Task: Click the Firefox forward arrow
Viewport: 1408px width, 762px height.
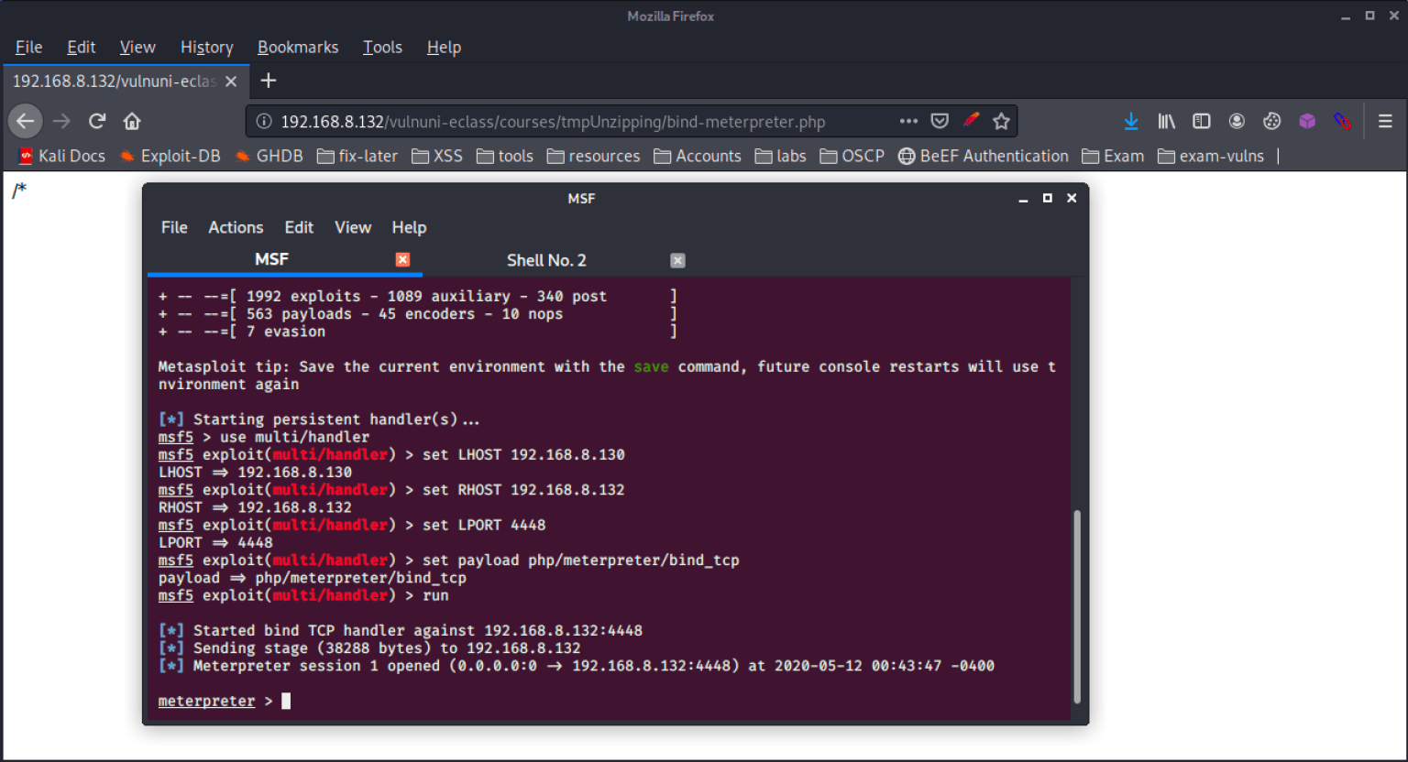Action: click(61, 121)
